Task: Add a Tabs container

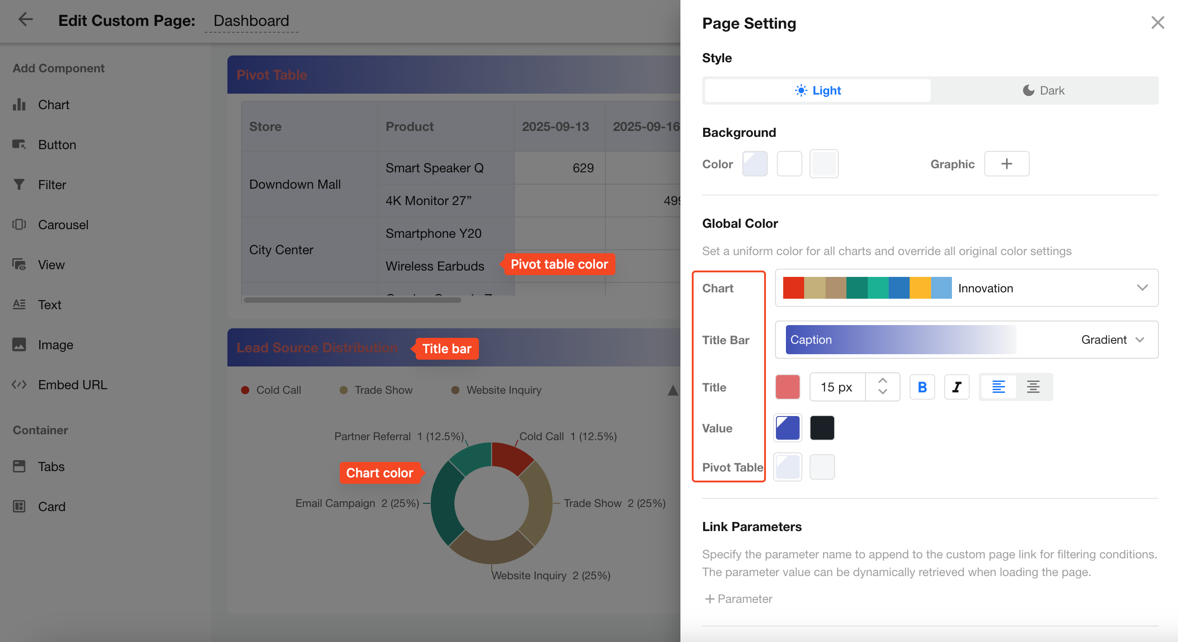Action: click(51, 466)
